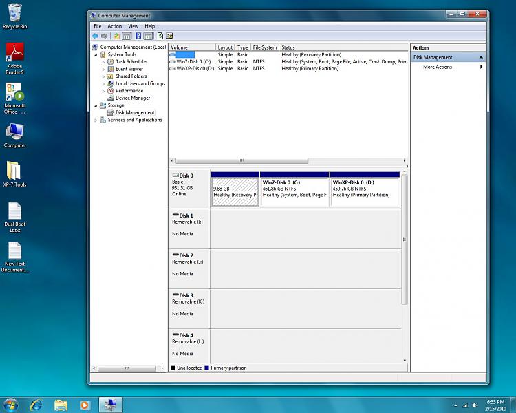Sort by the Type column header
This screenshot has height=413, width=516.
coord(243,47)
